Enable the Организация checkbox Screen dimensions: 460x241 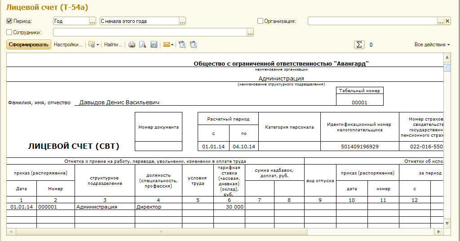point(260,21)
